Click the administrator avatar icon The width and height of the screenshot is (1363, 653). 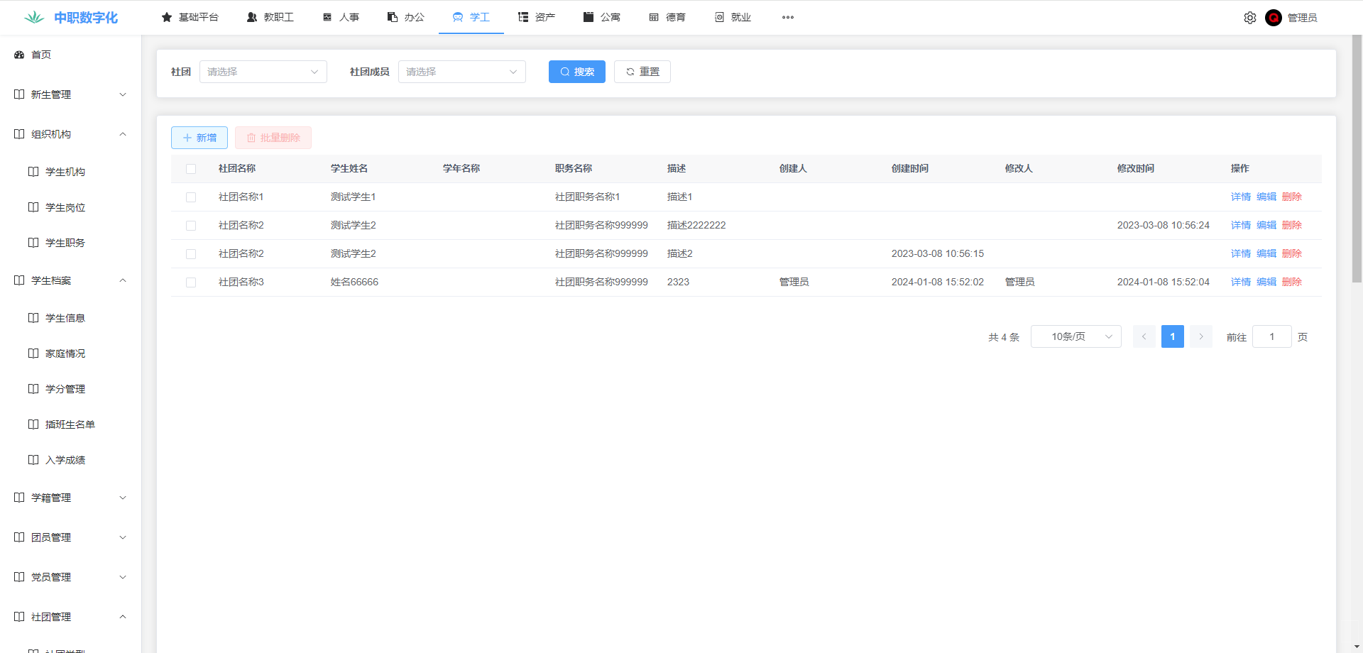coord(1273,18)
